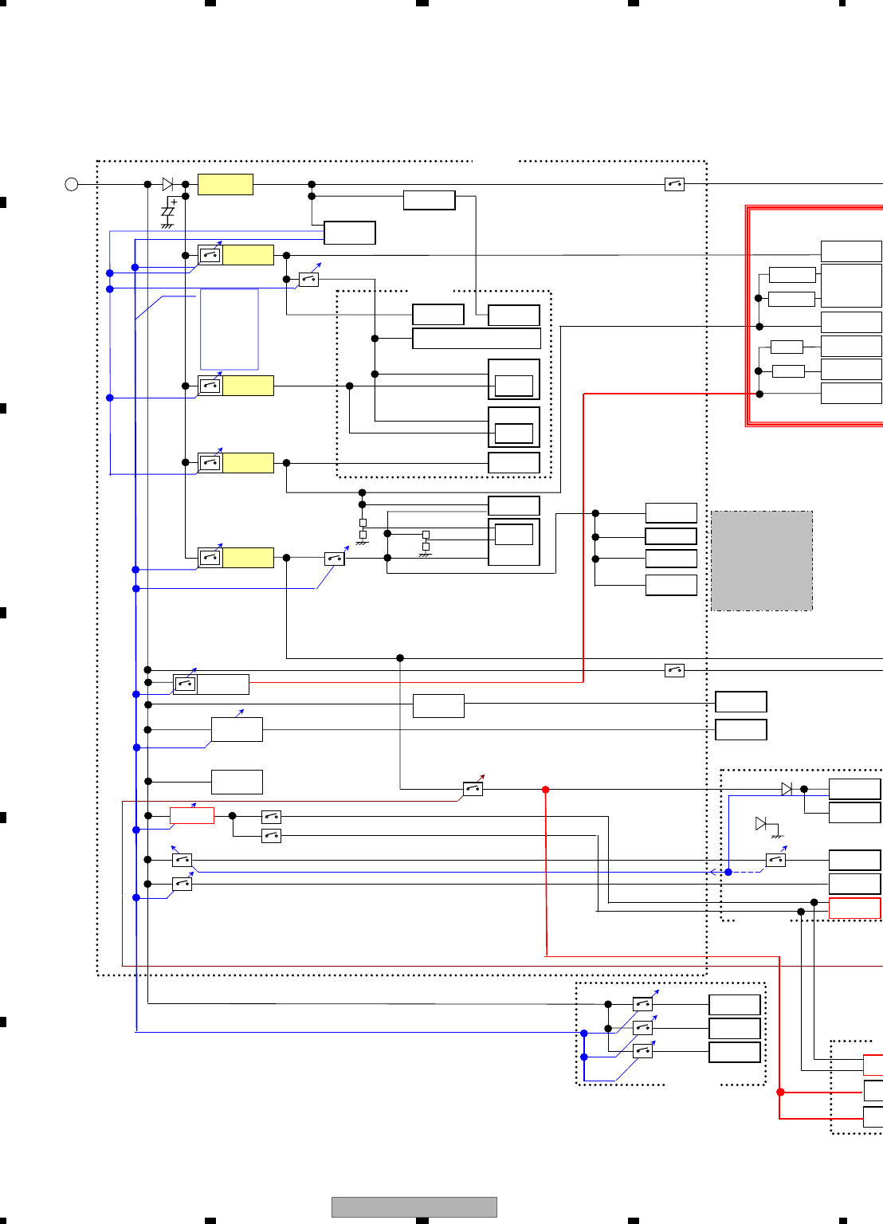This screenshot has width=883, height=1224.
Task: Click the switch driven by the dashed blue line
Action: (775, 860)
